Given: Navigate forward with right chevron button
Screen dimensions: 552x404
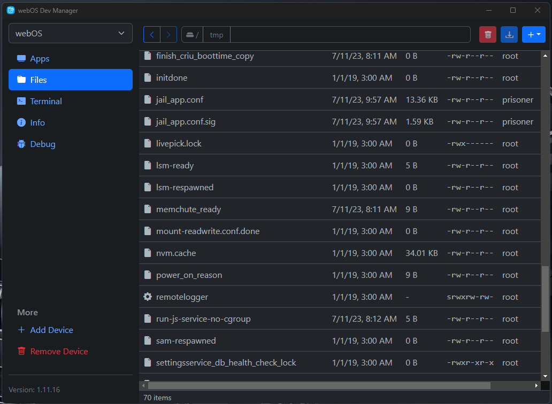Looking at the screenshot, I should (168, 35).
